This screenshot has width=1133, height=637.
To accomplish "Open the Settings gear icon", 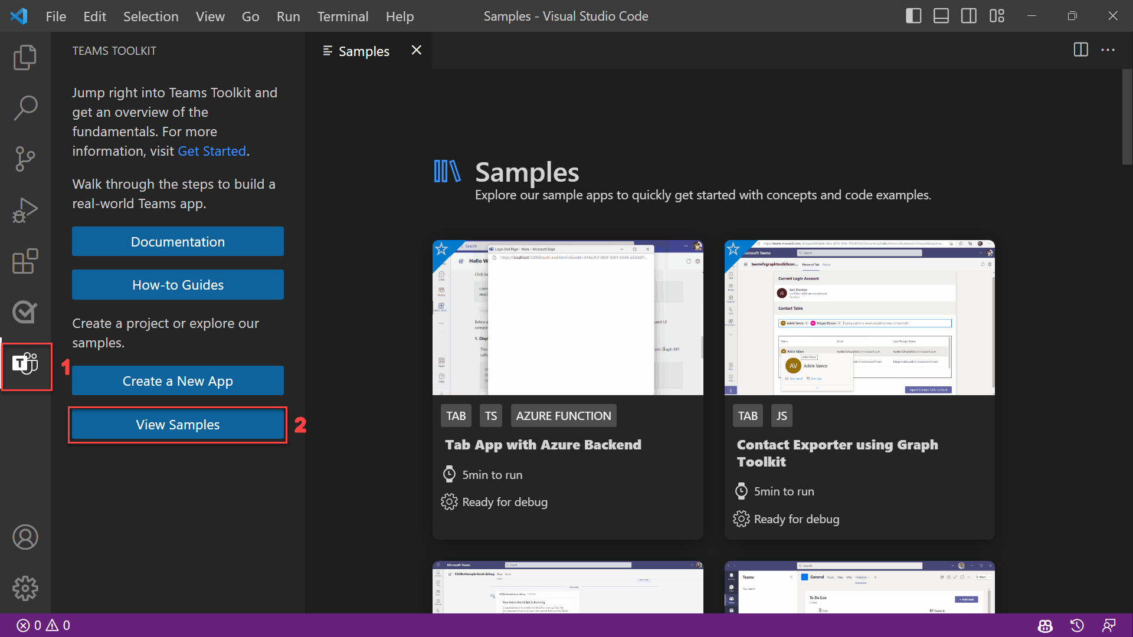I will (25, 589).
